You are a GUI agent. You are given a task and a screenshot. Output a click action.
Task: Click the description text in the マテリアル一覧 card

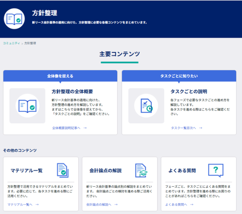40,191
